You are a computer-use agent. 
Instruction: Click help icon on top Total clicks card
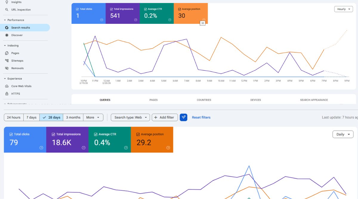pyautogui.click(x=102, y=20)
